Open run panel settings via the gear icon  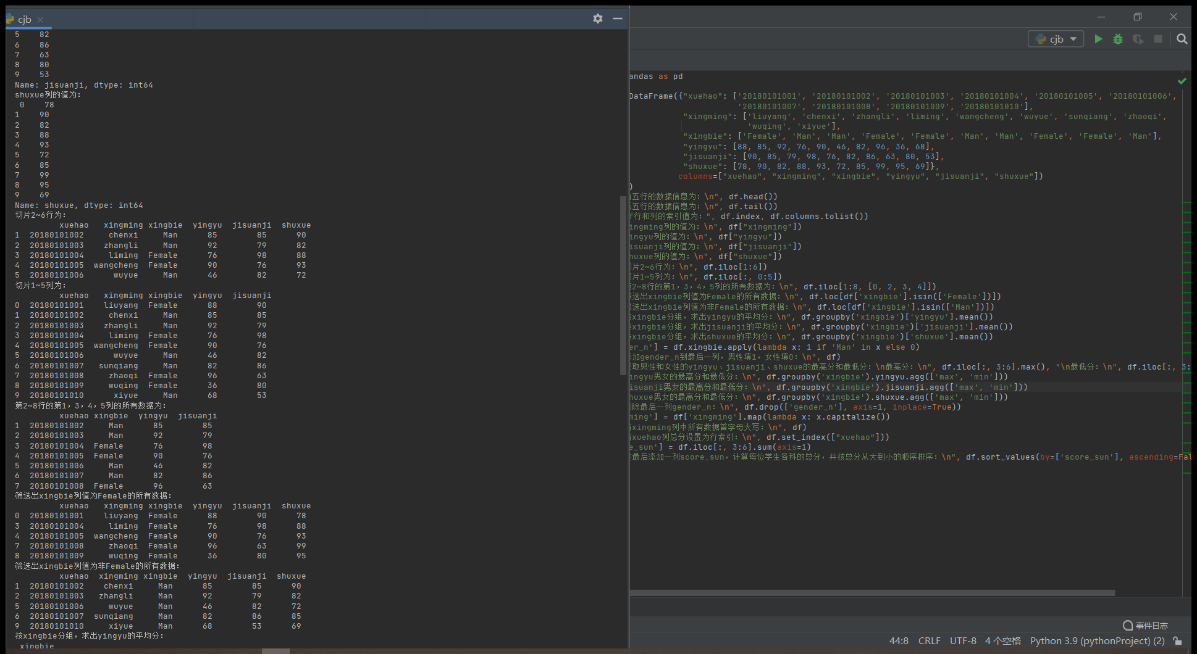coord(597,19)
